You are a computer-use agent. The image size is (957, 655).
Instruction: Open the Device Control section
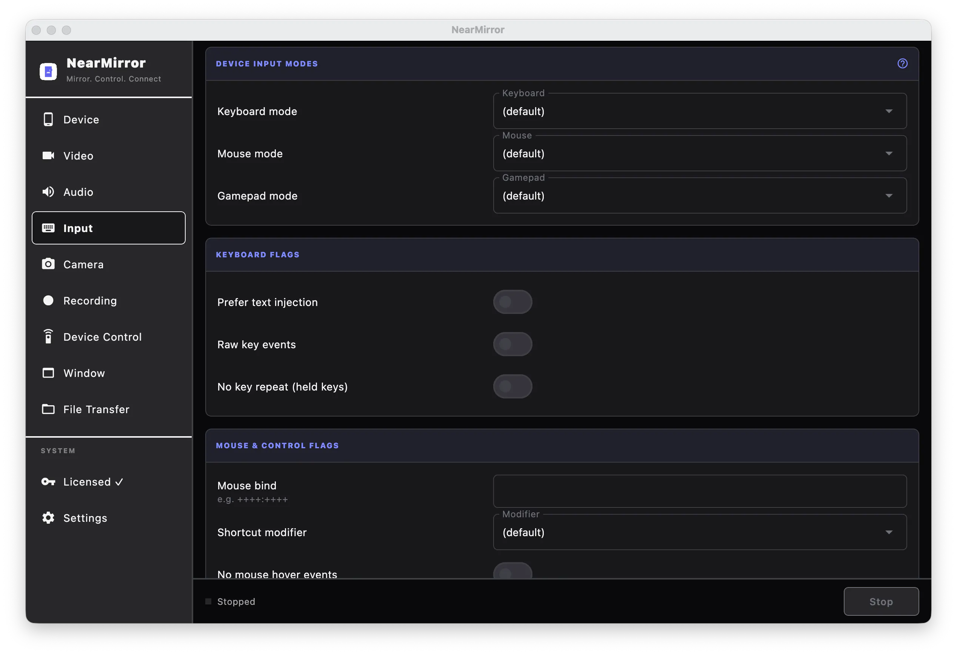click(109, 337)
